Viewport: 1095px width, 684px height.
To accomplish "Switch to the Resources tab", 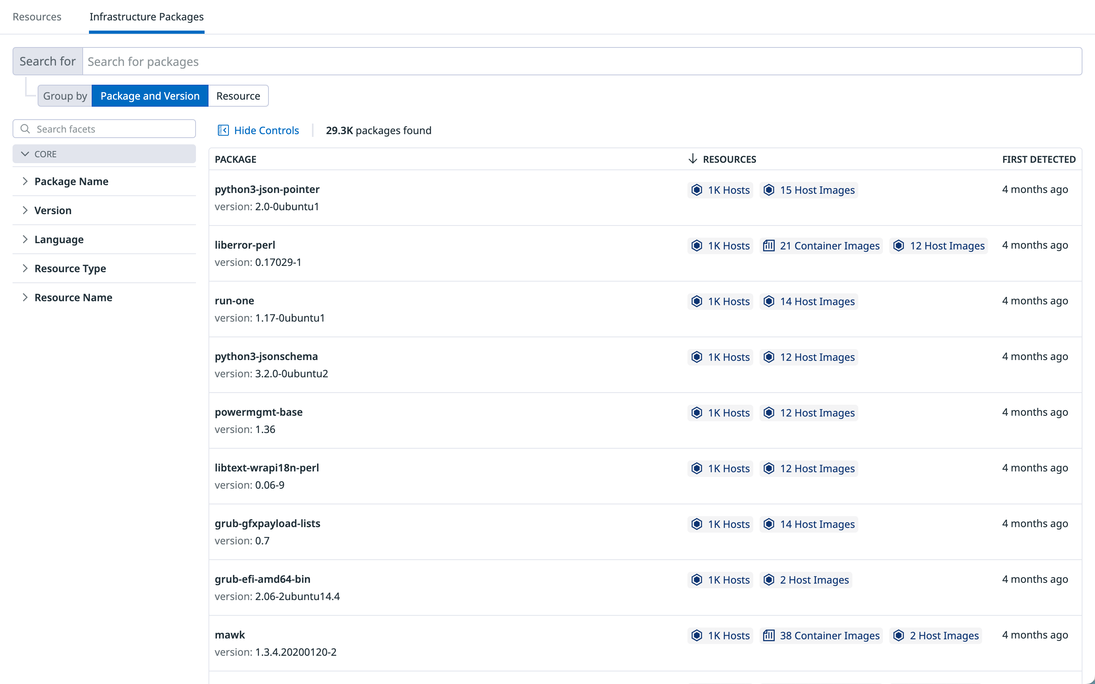I will [36, 17].
